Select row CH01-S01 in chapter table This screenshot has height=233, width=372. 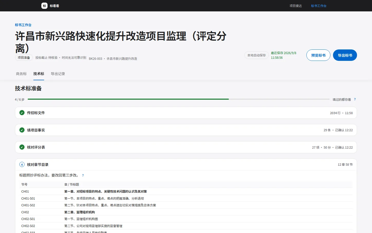tap(186, 198)
